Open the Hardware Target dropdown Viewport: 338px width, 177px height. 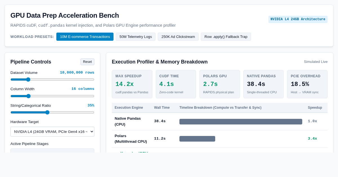(x=52, y=131)
